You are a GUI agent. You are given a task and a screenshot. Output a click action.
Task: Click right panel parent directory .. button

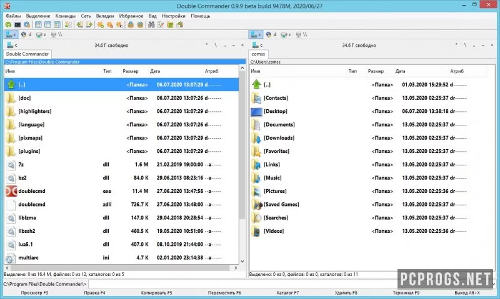[x=474, y=45]
